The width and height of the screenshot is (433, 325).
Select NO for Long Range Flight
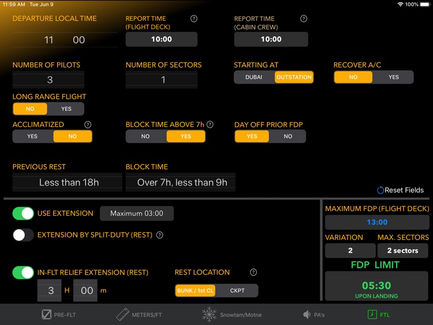tap(30, 109)
